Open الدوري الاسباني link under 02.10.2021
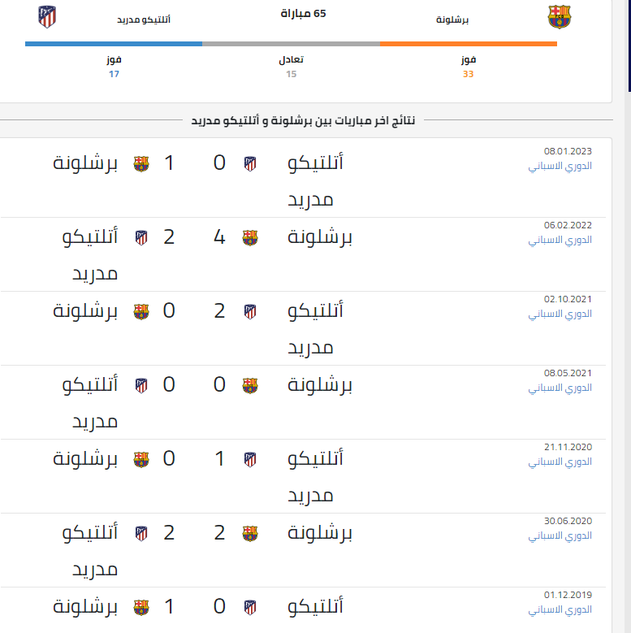 560,314
